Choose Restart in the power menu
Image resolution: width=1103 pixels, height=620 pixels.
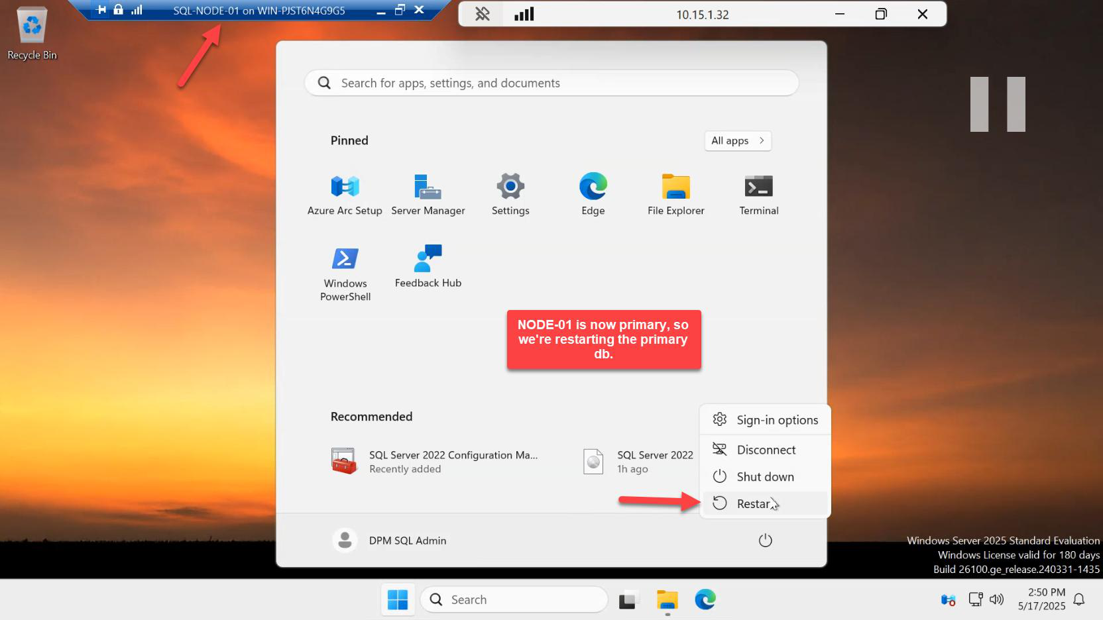point(765,504)
